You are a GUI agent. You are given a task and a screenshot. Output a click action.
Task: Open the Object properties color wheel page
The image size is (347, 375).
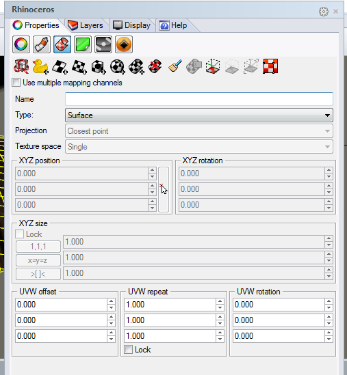coord(21,44)
